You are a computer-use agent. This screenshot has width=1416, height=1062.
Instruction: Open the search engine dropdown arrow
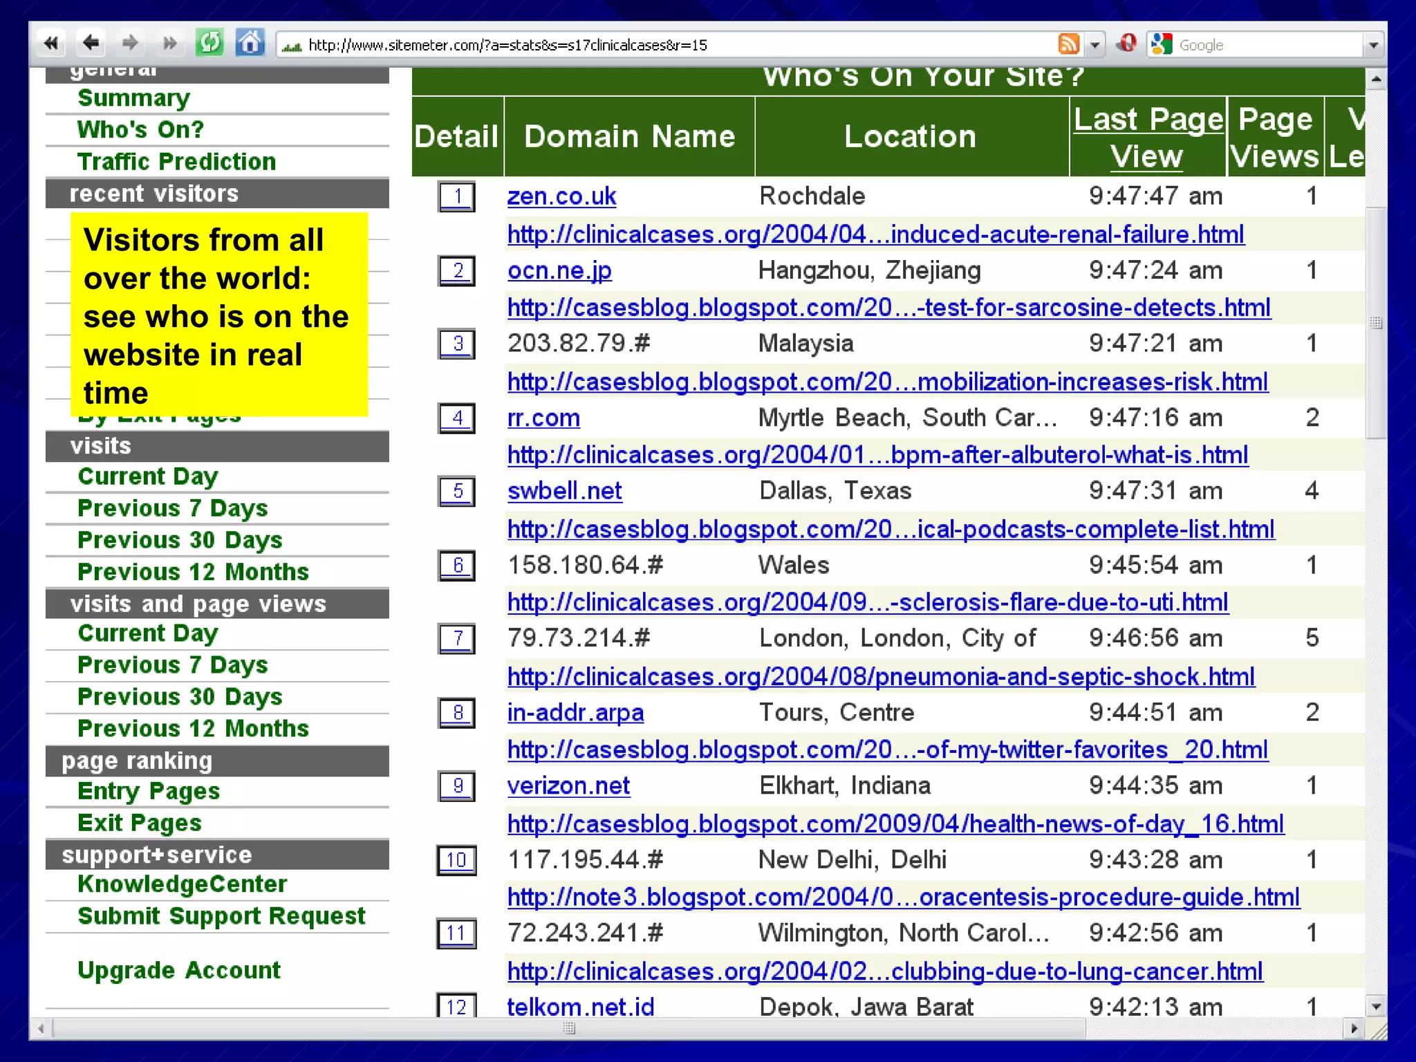click(x=1373, y=45)
